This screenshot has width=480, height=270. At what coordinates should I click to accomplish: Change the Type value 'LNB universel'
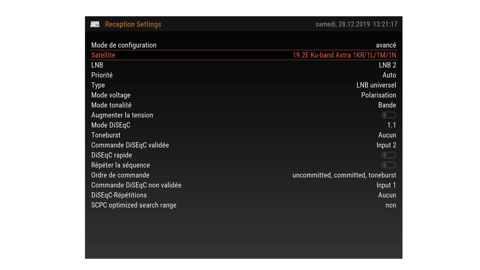376,85
